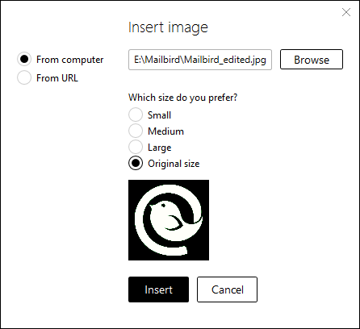Image resolution: width=360 pixels, height=329 pixels.
Task: Dismiss the dialog via Cancel button
Action: pyautogui.click(x=227, y=289)
